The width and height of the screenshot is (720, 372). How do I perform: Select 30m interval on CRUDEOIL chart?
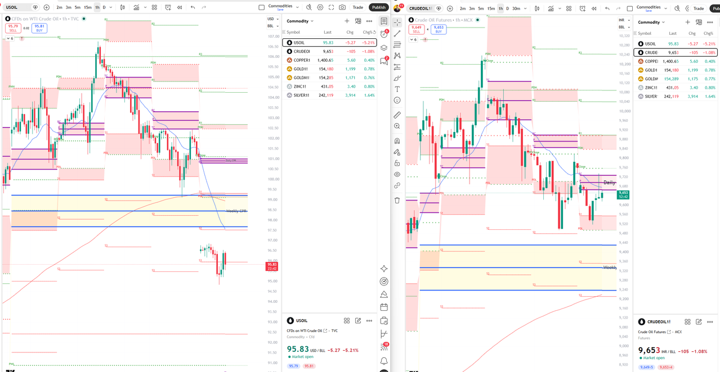click(x=516, y=8)
